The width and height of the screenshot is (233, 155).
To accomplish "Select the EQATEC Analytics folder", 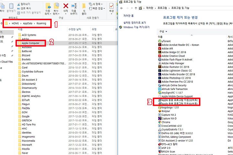I will [x=29, y=96].
